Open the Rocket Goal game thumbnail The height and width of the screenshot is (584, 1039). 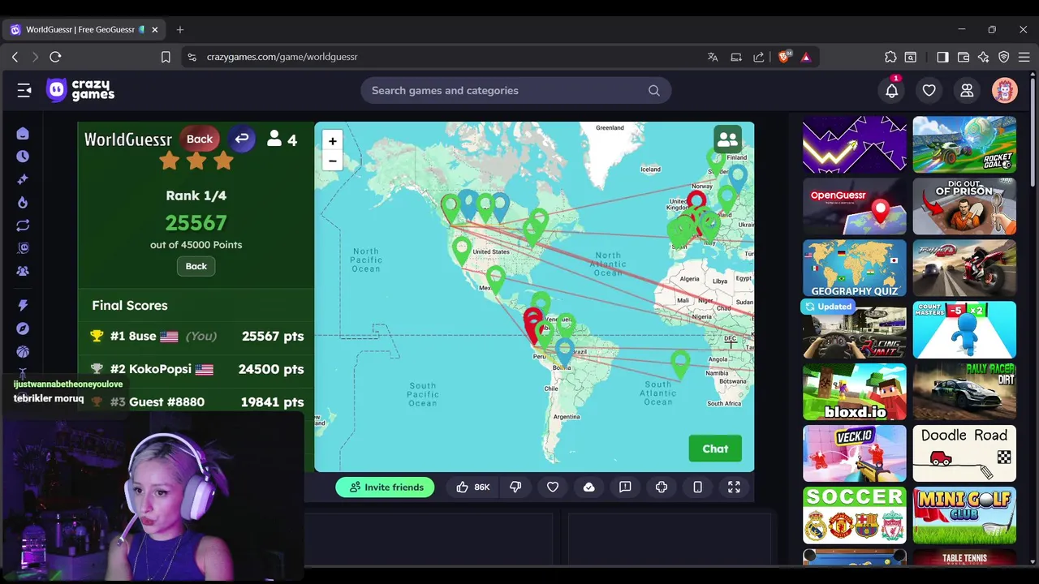click(x=964, y=145)
